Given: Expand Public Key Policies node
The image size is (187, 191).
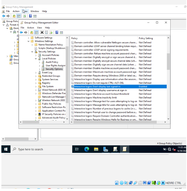Looking at the screenshot, I should click(x=36, y=104).
